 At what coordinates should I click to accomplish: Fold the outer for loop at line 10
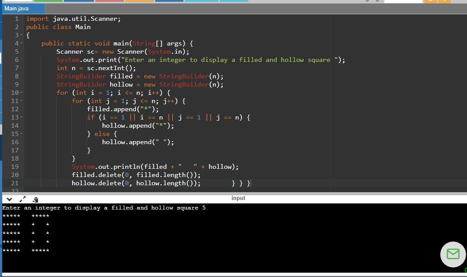click(x=21, y=93)
